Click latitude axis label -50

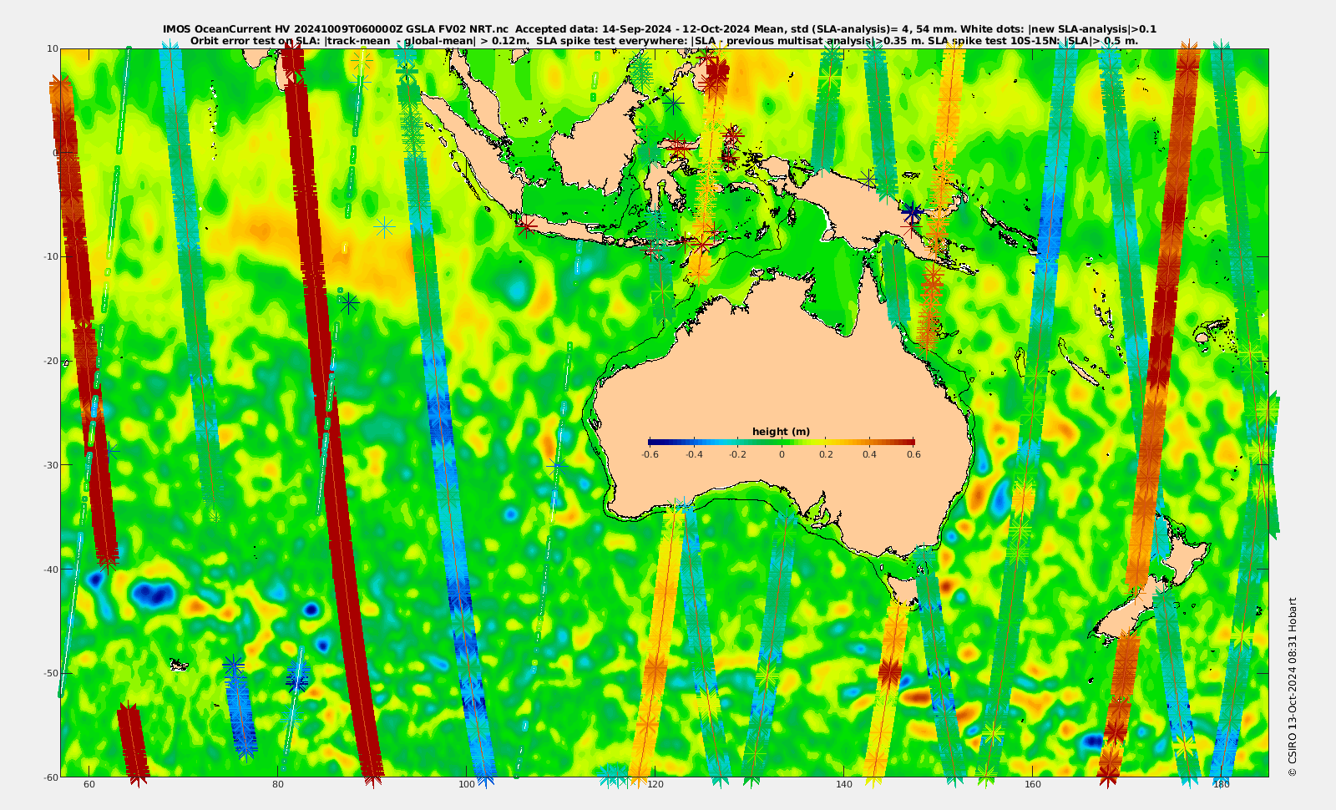tap(50, 673)
